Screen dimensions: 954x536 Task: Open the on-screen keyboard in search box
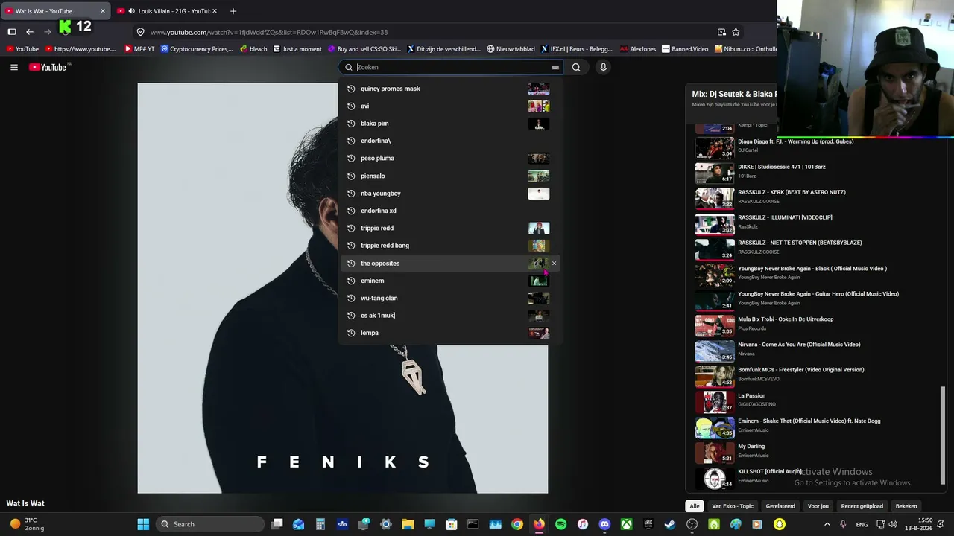(555, 67)
